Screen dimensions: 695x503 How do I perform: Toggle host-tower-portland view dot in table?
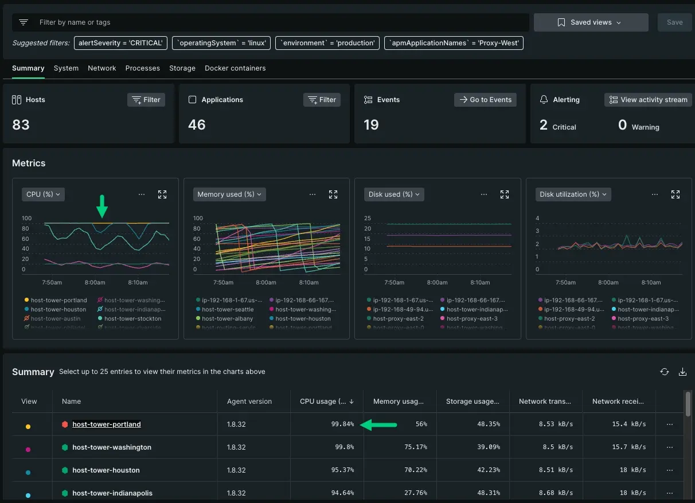pyautogui.click(x=28, y=427)
